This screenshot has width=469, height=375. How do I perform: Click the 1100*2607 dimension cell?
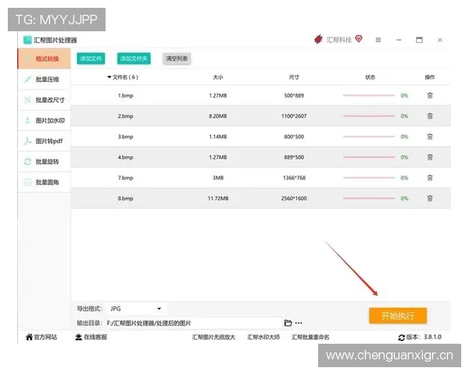click(x=294, y=116)
